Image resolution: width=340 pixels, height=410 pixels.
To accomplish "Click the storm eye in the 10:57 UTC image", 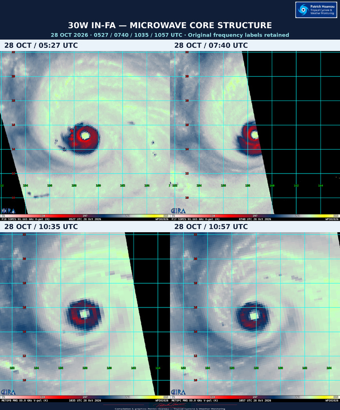I will [x=254, y=316].
